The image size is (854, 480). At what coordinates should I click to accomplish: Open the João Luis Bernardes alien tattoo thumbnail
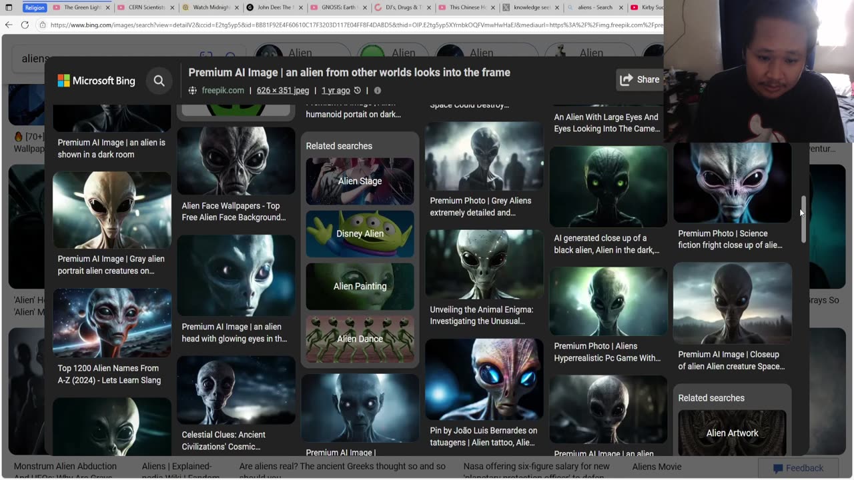(x=484, y=379)
